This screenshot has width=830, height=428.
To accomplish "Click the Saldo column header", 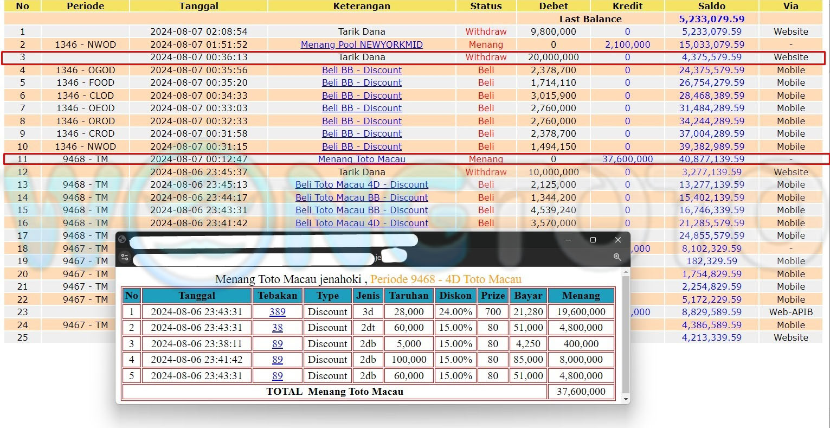I will click(711, 6).
